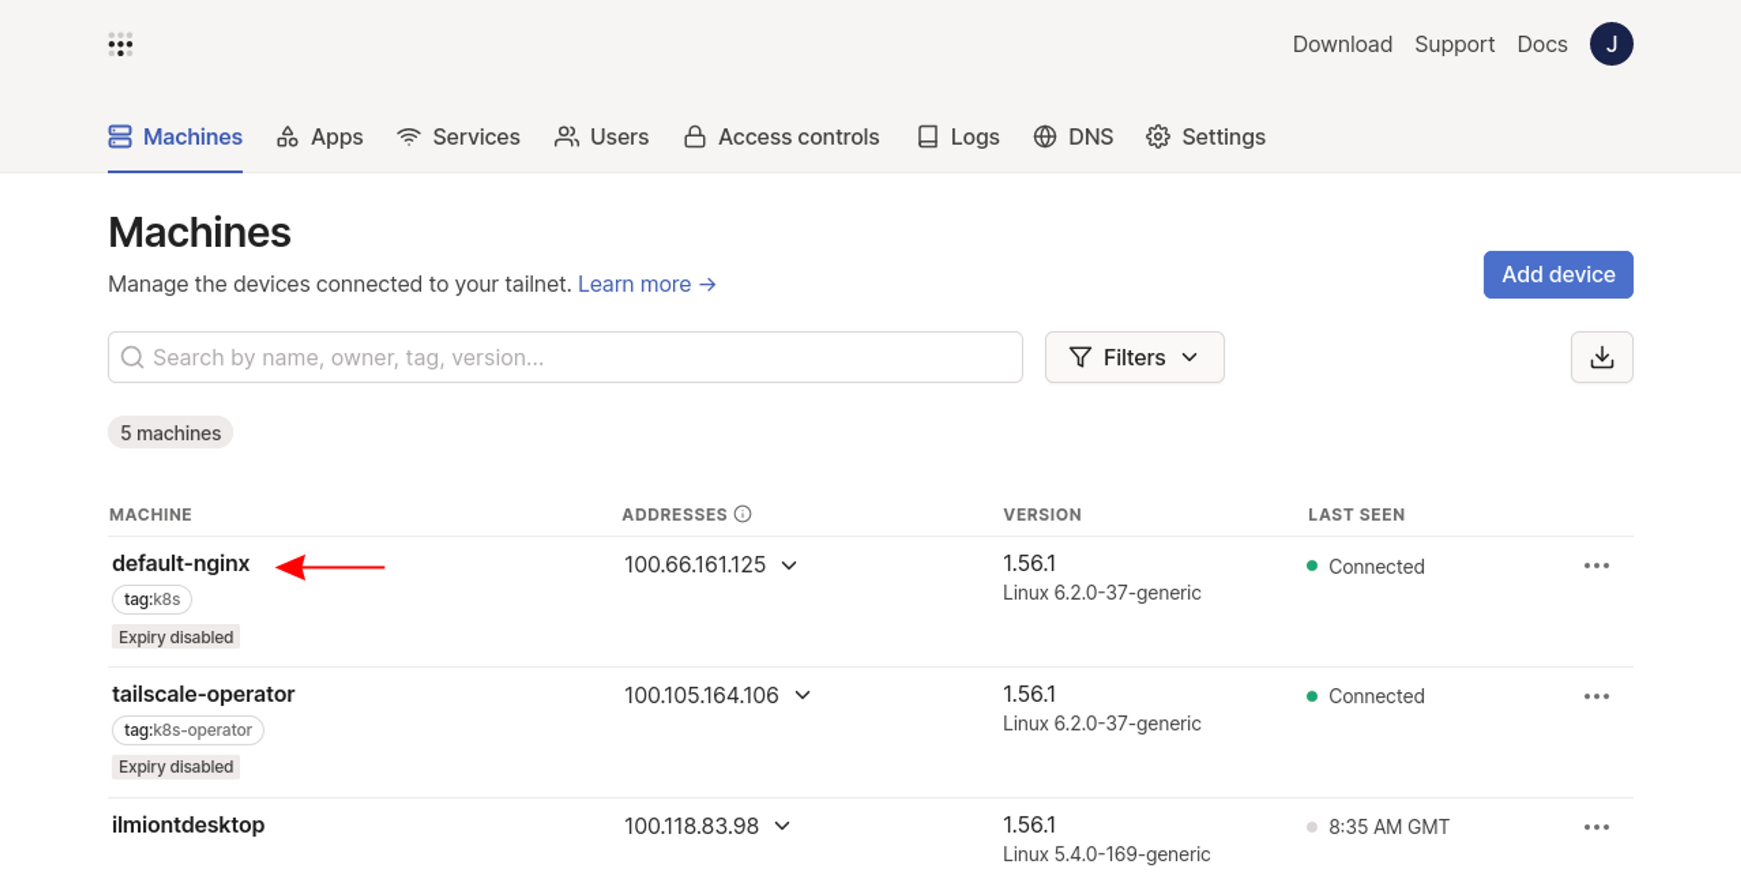Click the DNS globe icon
This screenshot has height=880, width=1741.
coord(1044,137)
